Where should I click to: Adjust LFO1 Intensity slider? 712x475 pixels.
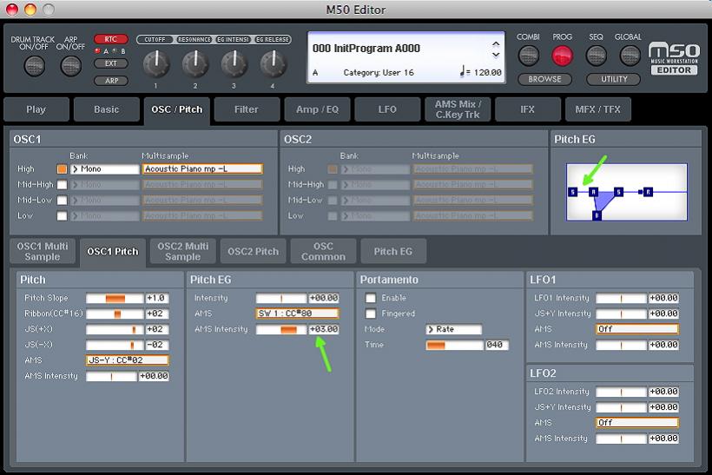pos(621,299)
